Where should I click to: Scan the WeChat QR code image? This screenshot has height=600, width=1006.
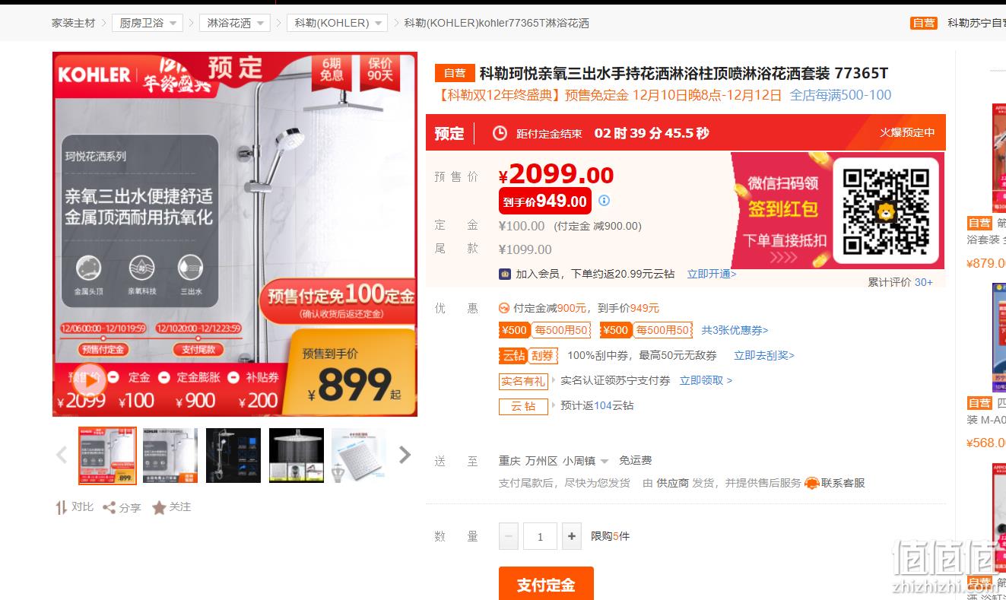[886, 211]
